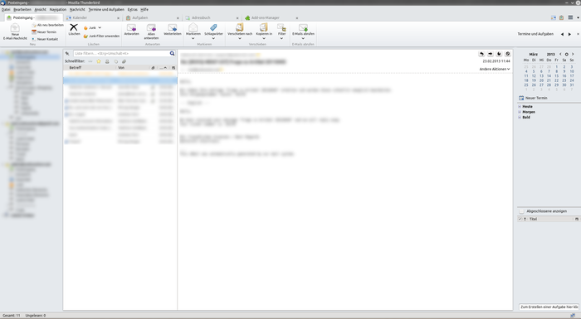Click the Löschen delete X icon
581x319 pixels.
[x=74, y=27]
